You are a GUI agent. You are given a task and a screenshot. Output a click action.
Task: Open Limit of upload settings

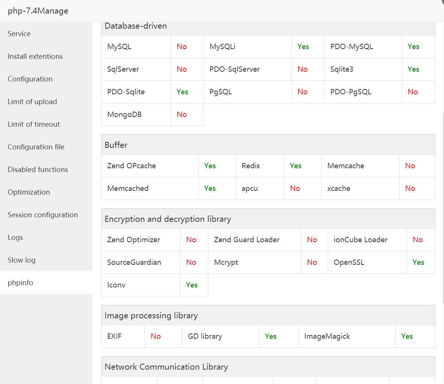point(32,101)
